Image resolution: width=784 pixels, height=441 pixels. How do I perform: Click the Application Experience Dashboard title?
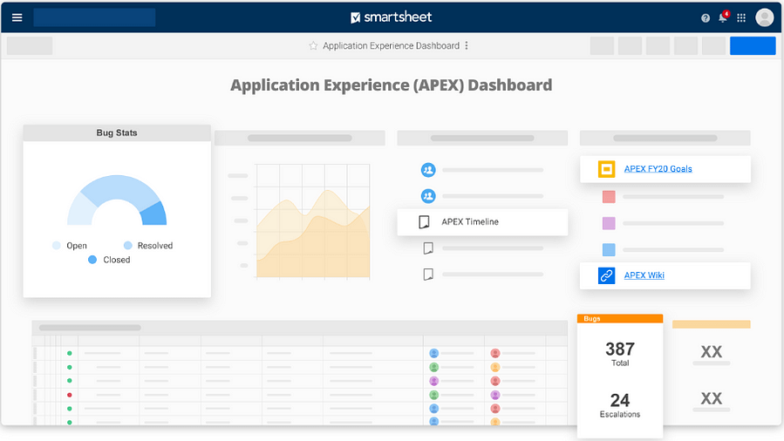pos(391,46)
